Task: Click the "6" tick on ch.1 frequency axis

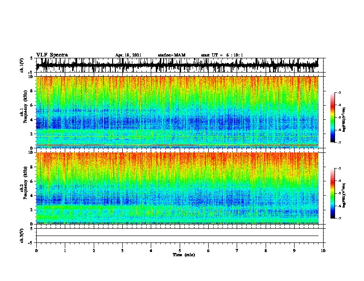Action: coord(32,105)
